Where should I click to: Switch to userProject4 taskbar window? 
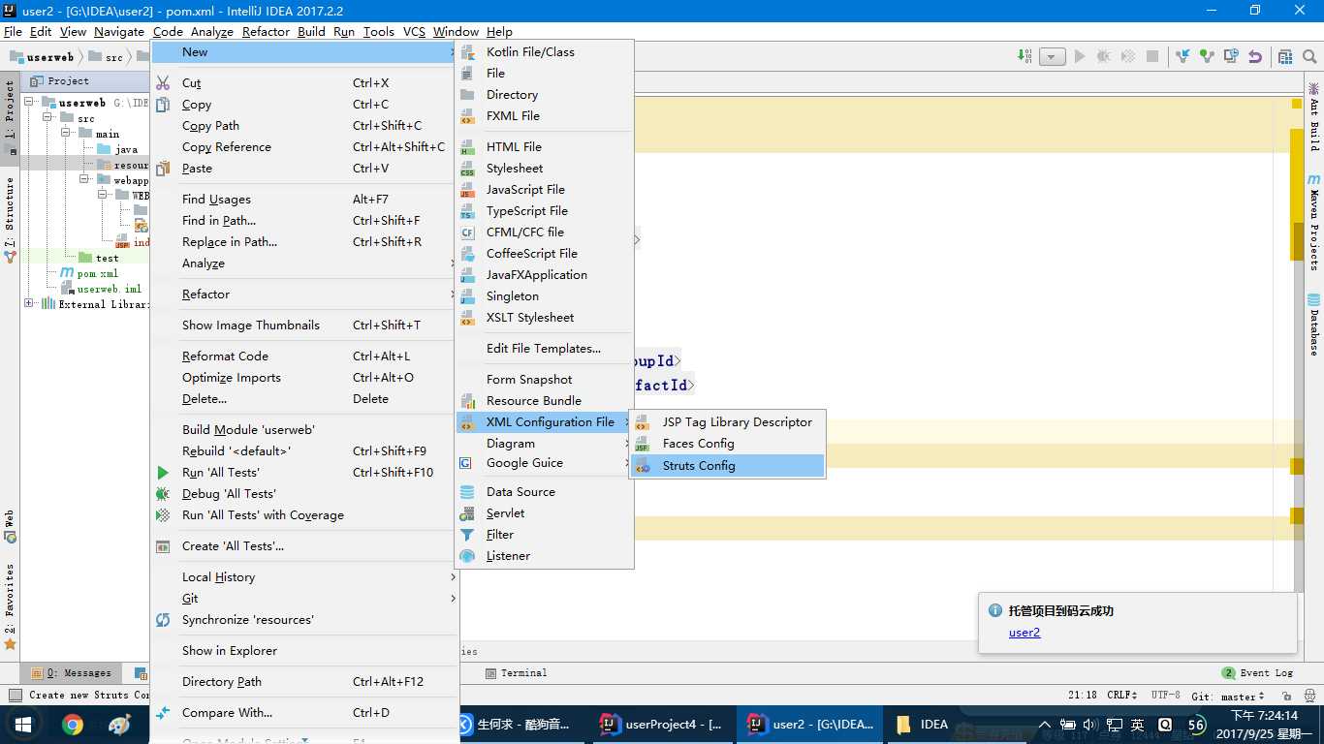point(662,725)
